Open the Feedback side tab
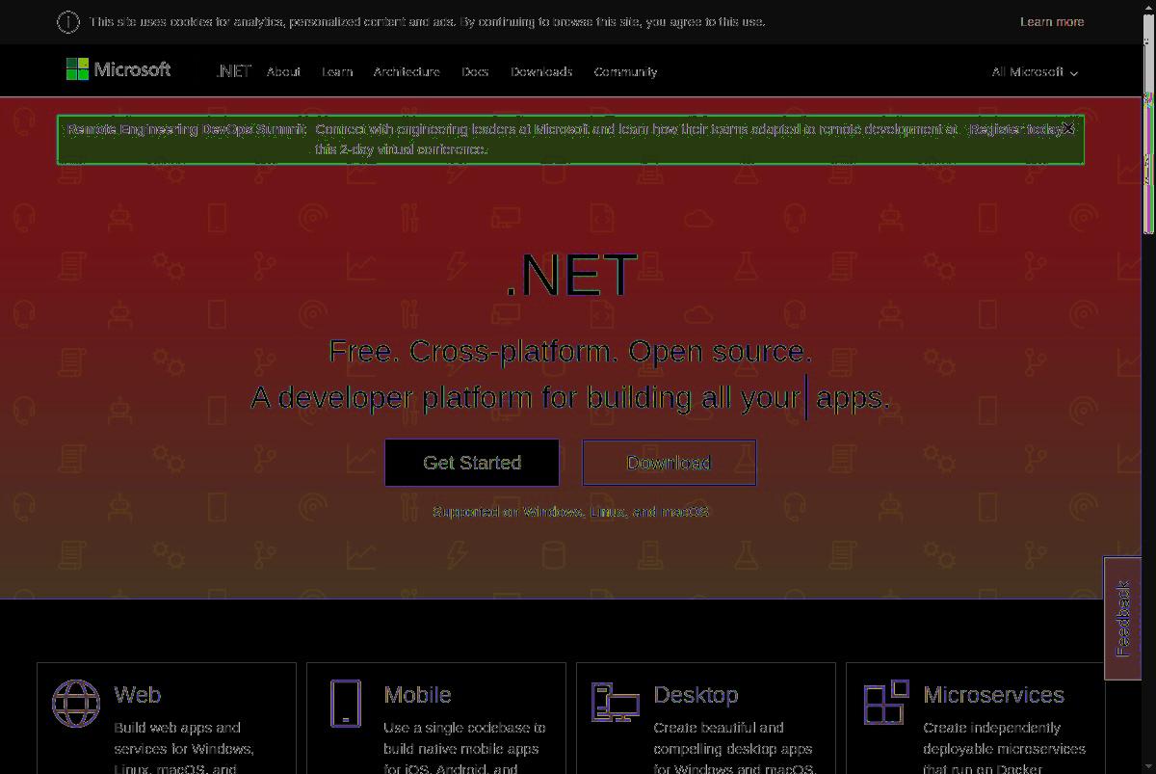 click(1122, 618)
